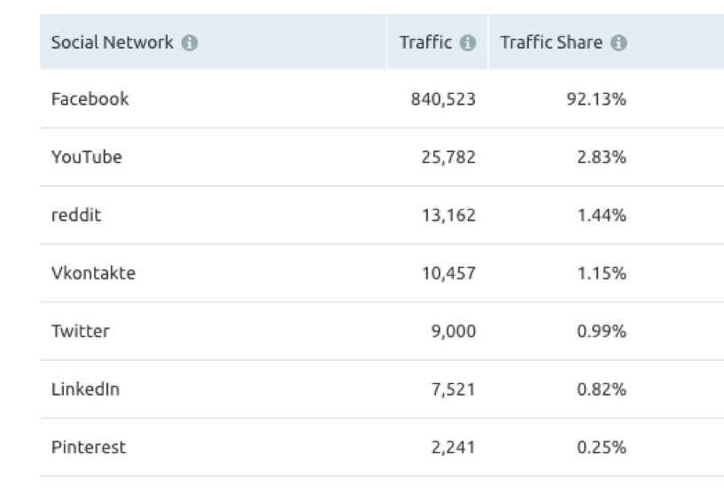Select Pinterest traffic value 2,241
The image size is (724, 492).
[455, 448]
